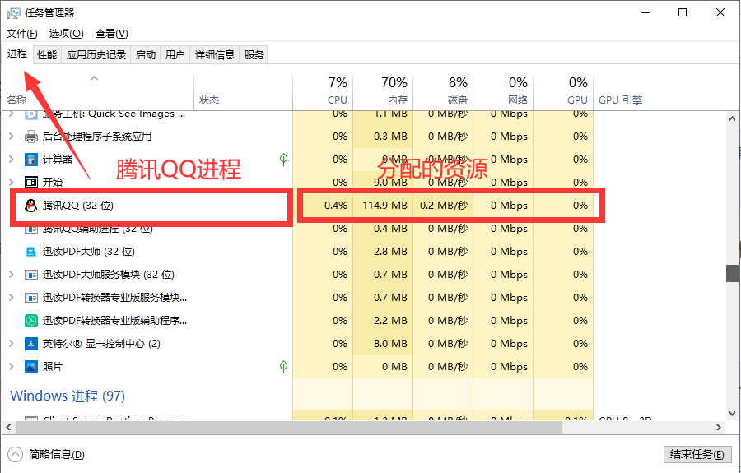Click the 英特尔 显卡控制中心 icon

(31, 344)
